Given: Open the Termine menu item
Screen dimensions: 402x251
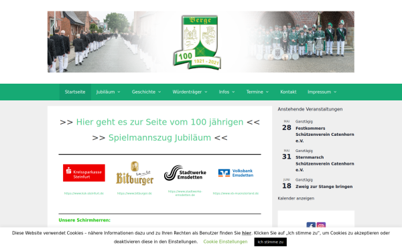Looking at the screenshot, I should point(255,92).
